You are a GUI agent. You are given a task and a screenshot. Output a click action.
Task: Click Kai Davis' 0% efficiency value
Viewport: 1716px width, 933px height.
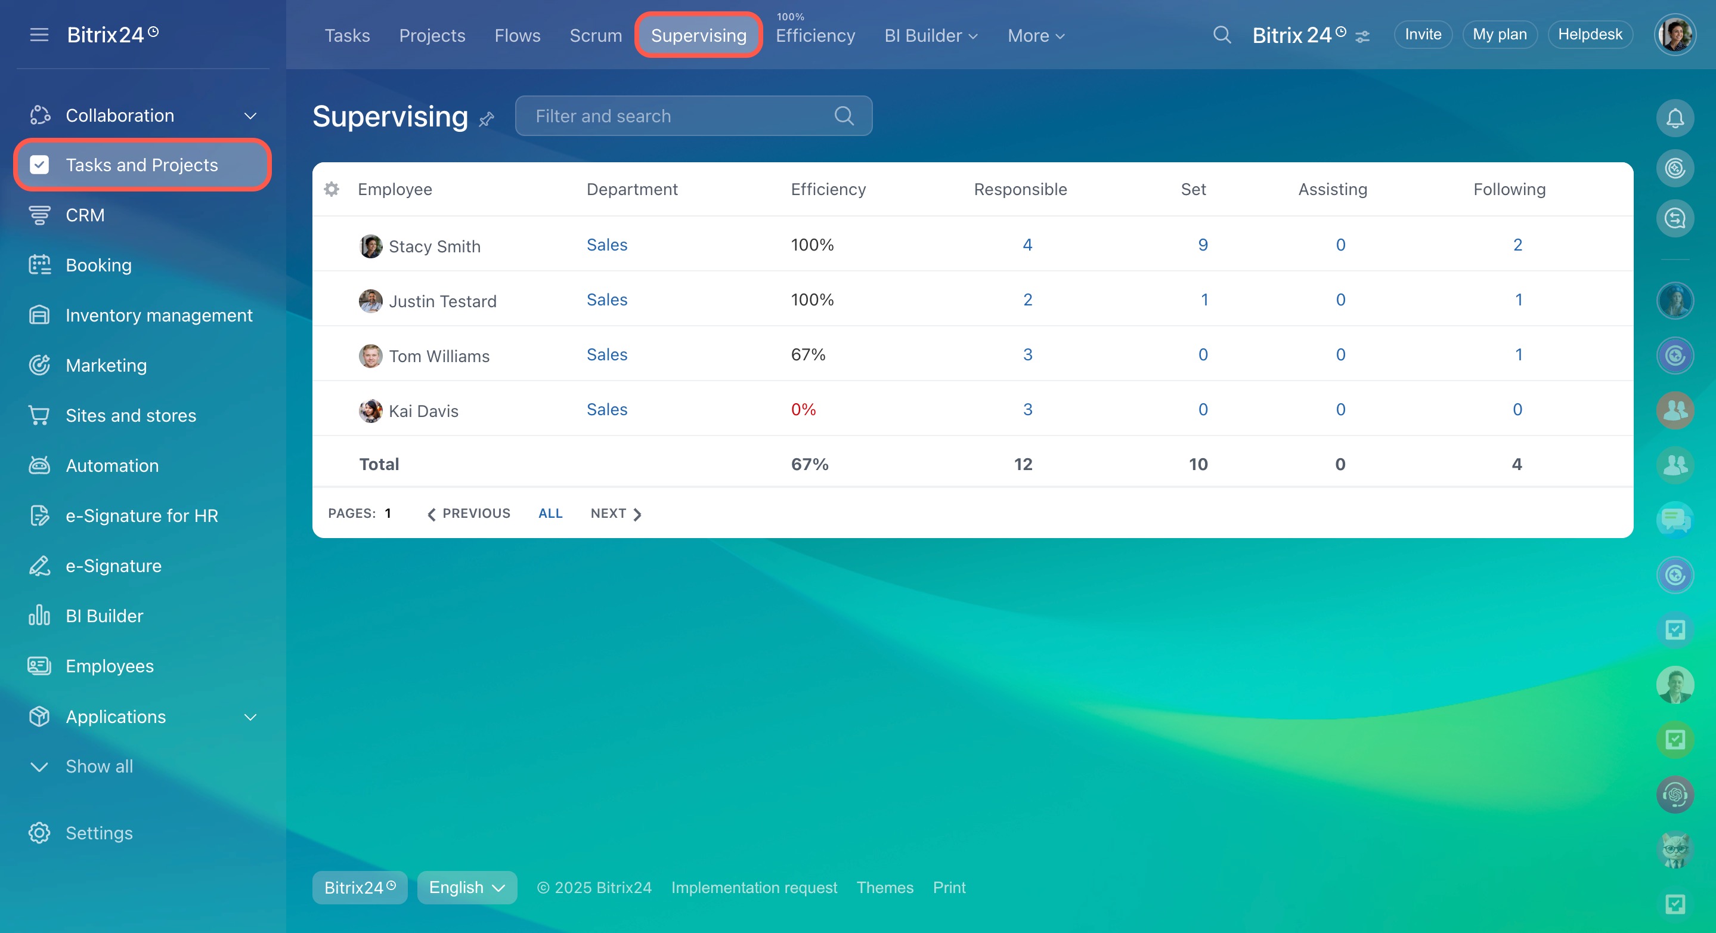tap(803, 409)
